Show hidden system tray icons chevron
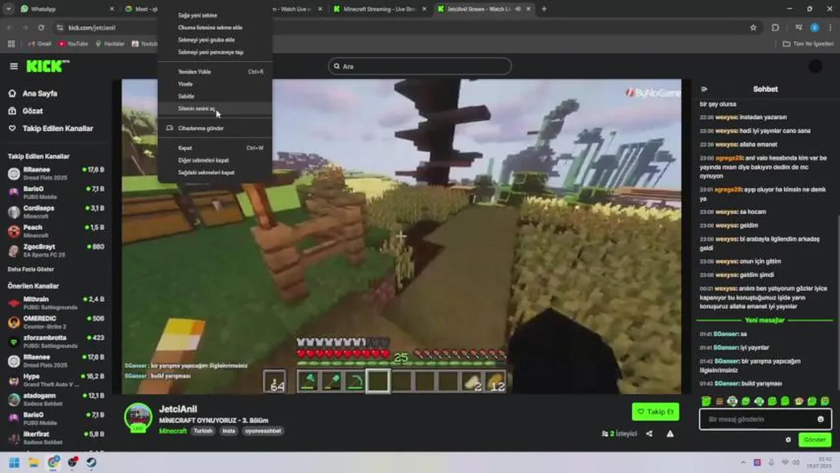This screenshot has height=473, width=840. (744, 462)
